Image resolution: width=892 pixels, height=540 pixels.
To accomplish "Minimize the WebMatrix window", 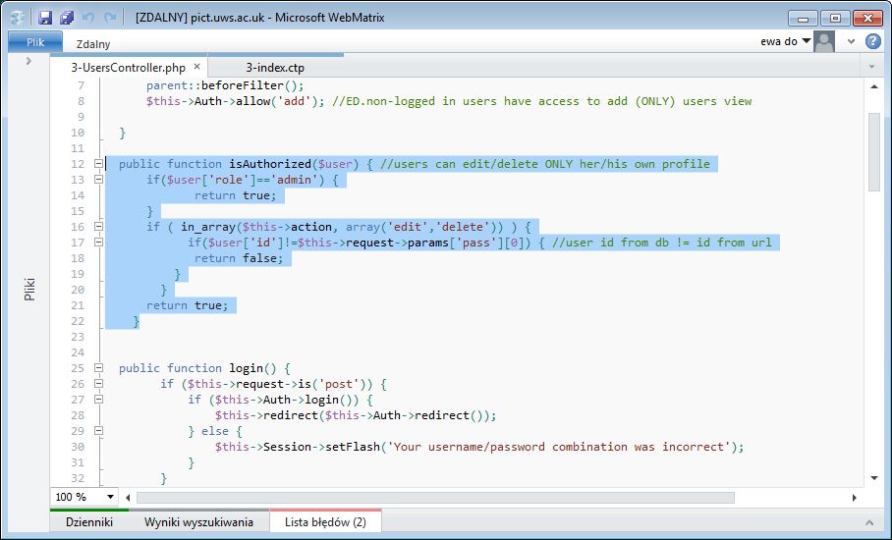I will point(804,19).
